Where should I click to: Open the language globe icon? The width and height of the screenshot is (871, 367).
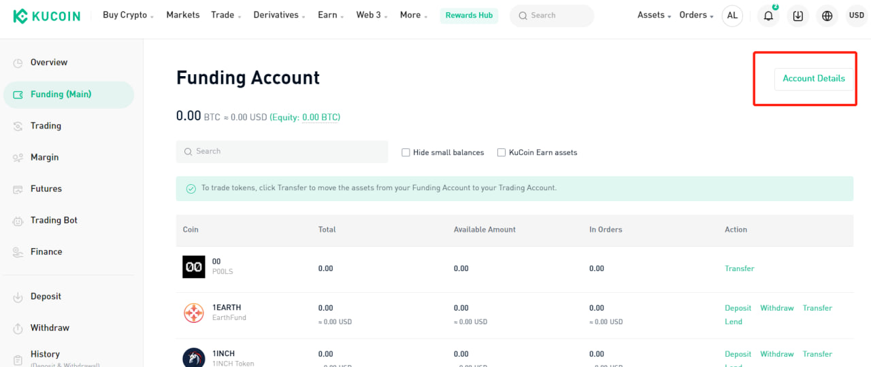[827, 16]
